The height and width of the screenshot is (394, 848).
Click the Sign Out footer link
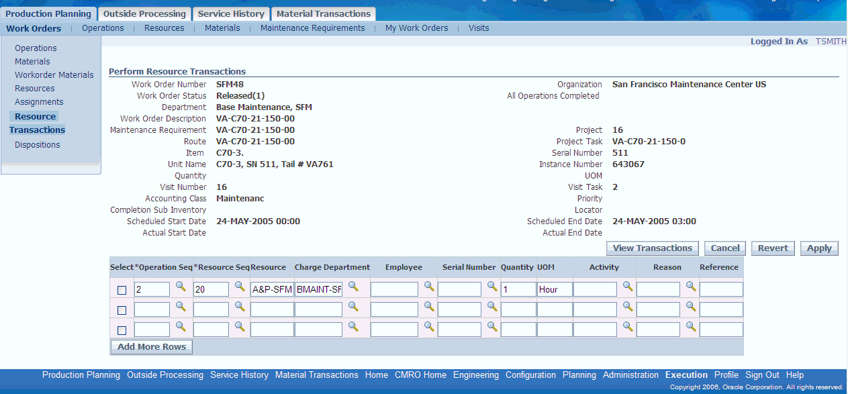coord(762,375)
